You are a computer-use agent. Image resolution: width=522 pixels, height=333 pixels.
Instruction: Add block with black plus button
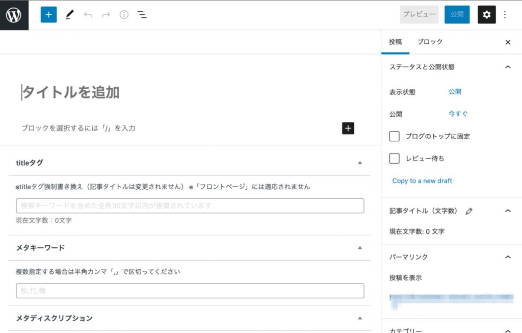pos(348,128)
